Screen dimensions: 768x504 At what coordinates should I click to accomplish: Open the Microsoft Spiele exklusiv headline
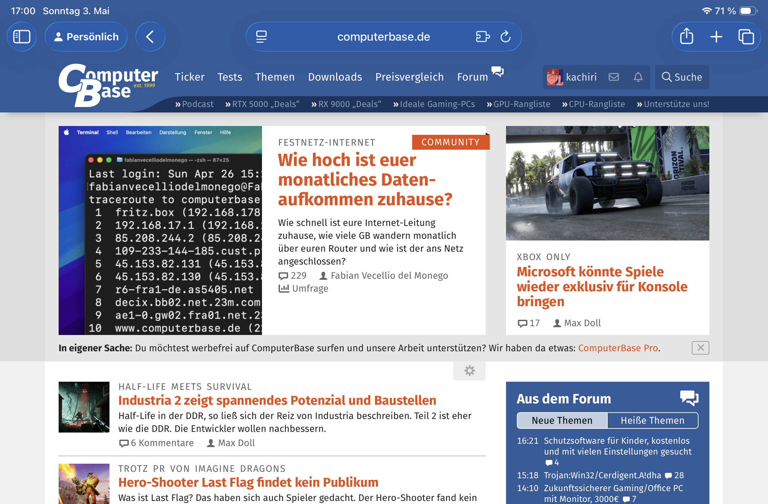click(x=602, y=287)
